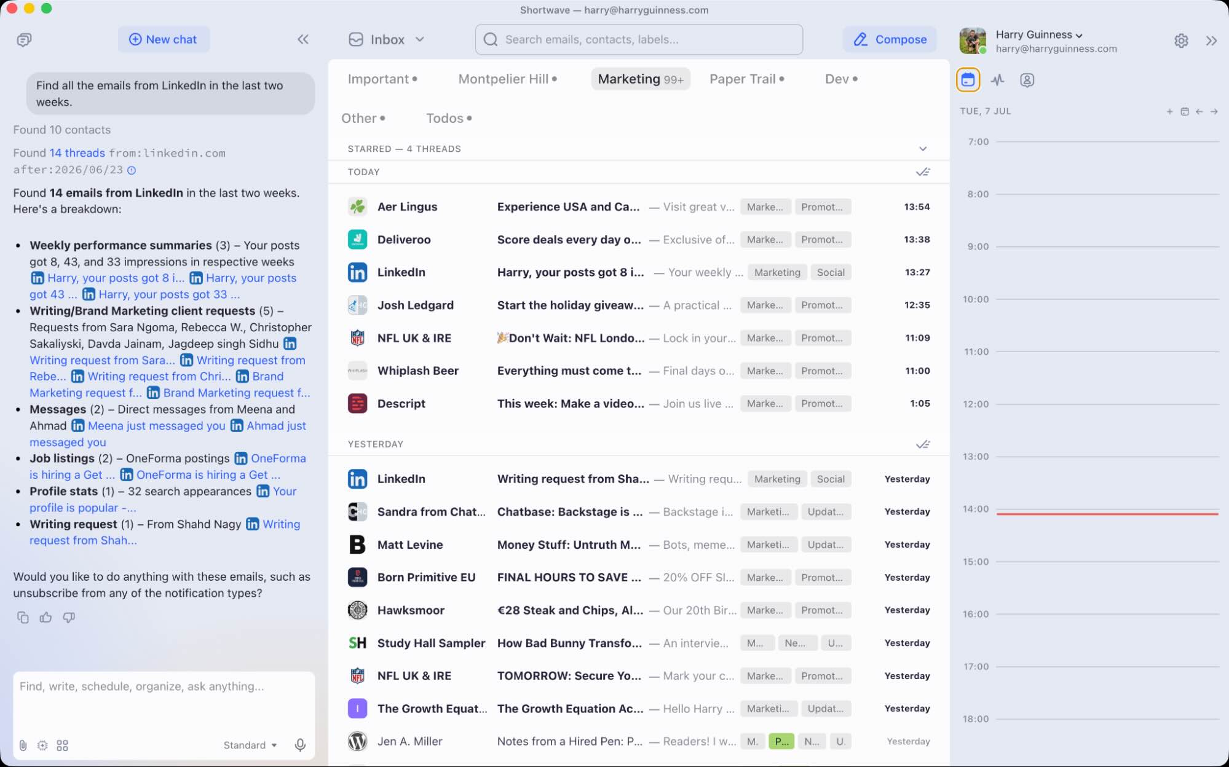Open the Dev tab
Viewport: 1229px width, 767px height.
(841, 79)
